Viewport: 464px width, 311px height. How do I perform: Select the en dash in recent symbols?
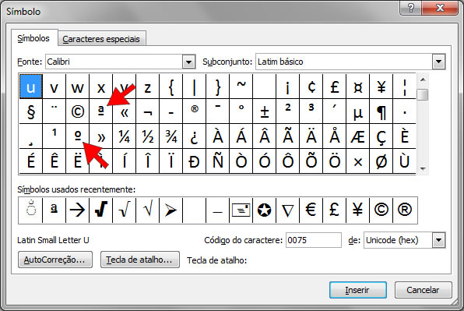point(218,210)
